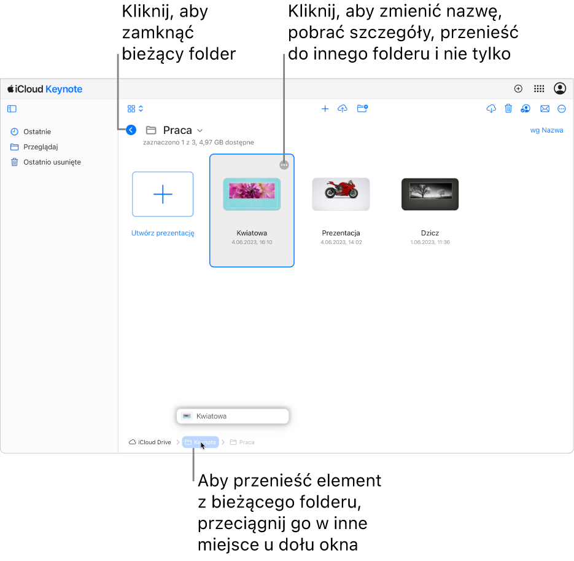This screenshot has height=561, width=574.
Task: Download the selected presentation via cloud icon
Action: (491, 109)
